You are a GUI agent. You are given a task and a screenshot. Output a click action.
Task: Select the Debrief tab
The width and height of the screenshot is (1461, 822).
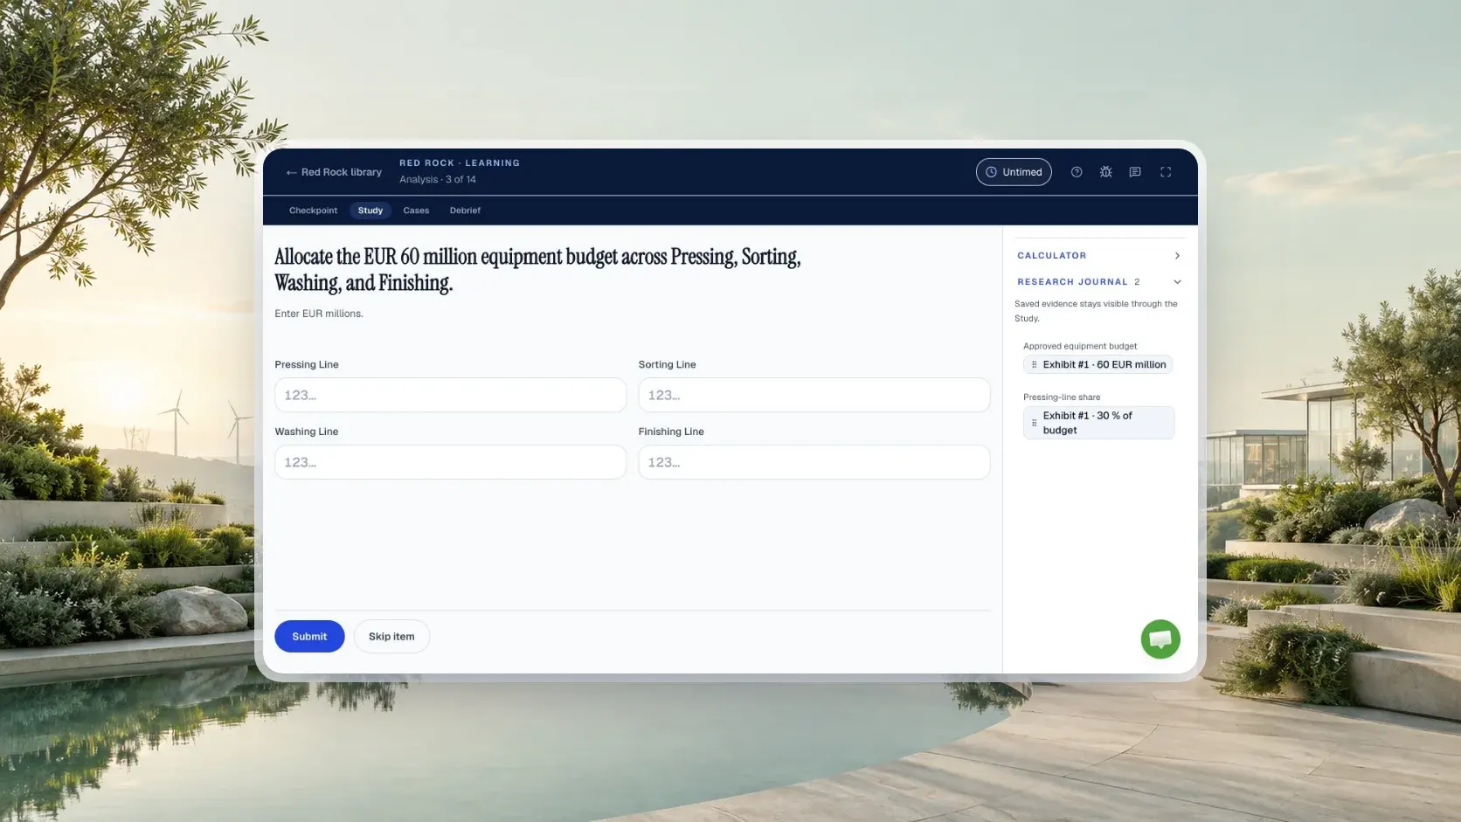(x=465, y=211)
